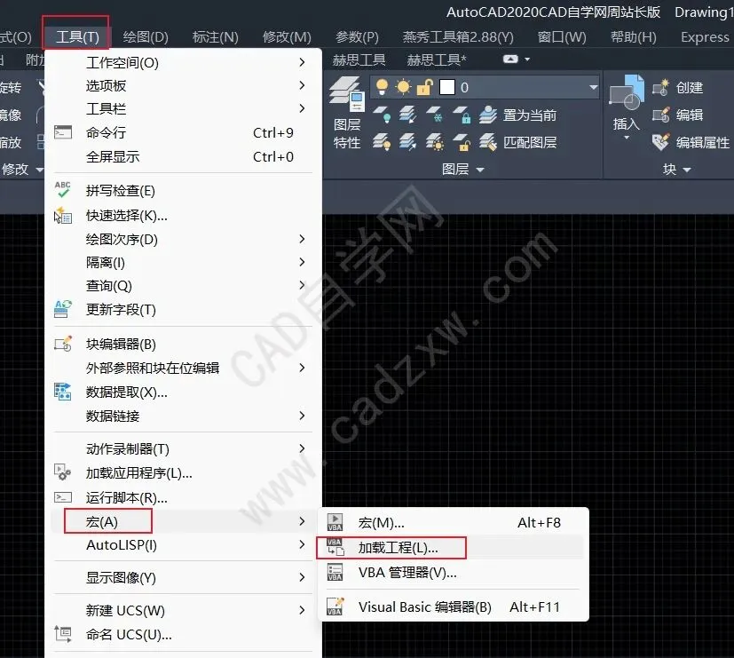Expand the 绘图次序(D) submenu arrow
This screenshot has width=734, height=658.
302,239
